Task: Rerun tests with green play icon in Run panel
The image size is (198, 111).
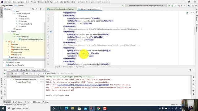Action: [x=5, y=73]
